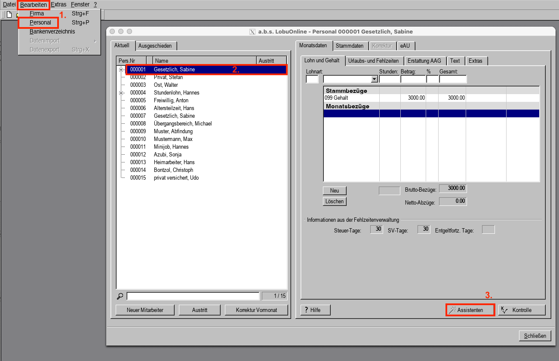Expand the tree node for Stundenlohn, Hannes

[121, 93]
